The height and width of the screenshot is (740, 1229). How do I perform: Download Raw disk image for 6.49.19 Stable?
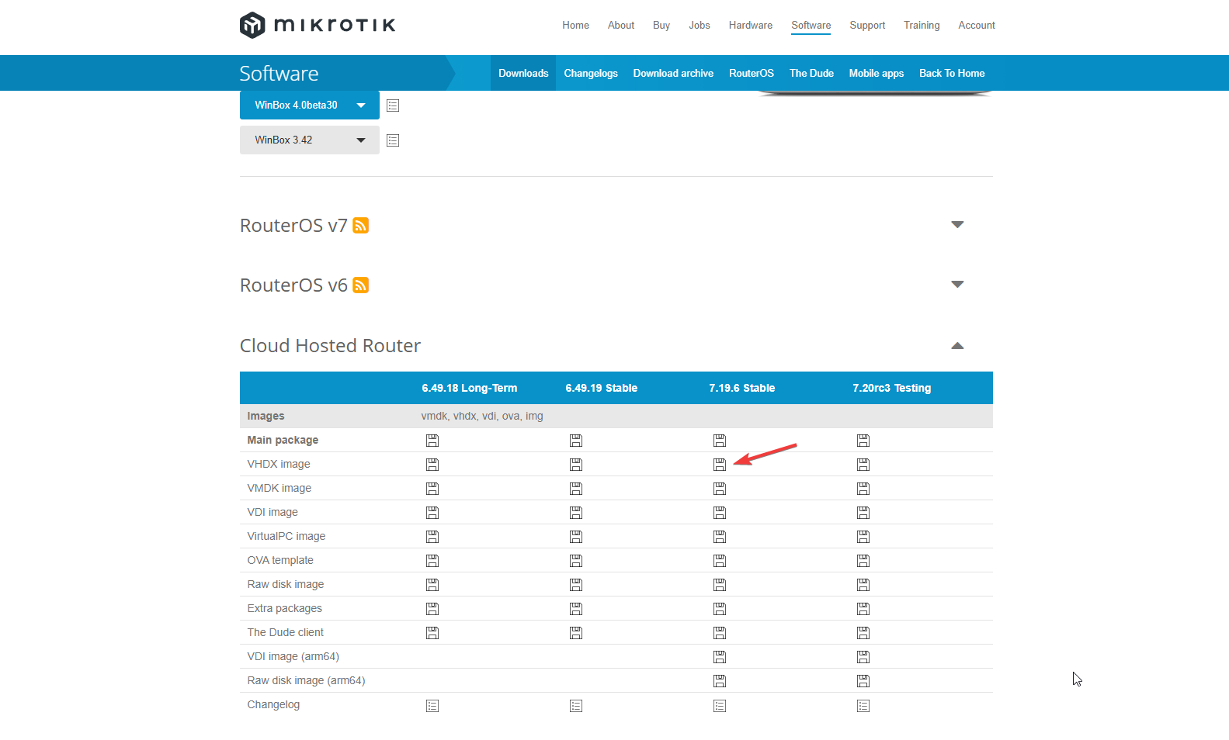click(576, 585)
